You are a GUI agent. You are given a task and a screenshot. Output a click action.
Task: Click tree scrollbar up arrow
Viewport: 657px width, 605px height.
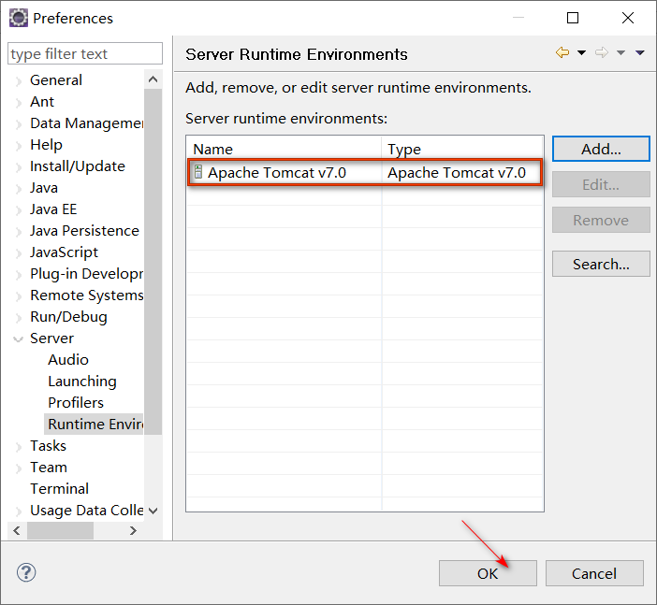(153, 79)
